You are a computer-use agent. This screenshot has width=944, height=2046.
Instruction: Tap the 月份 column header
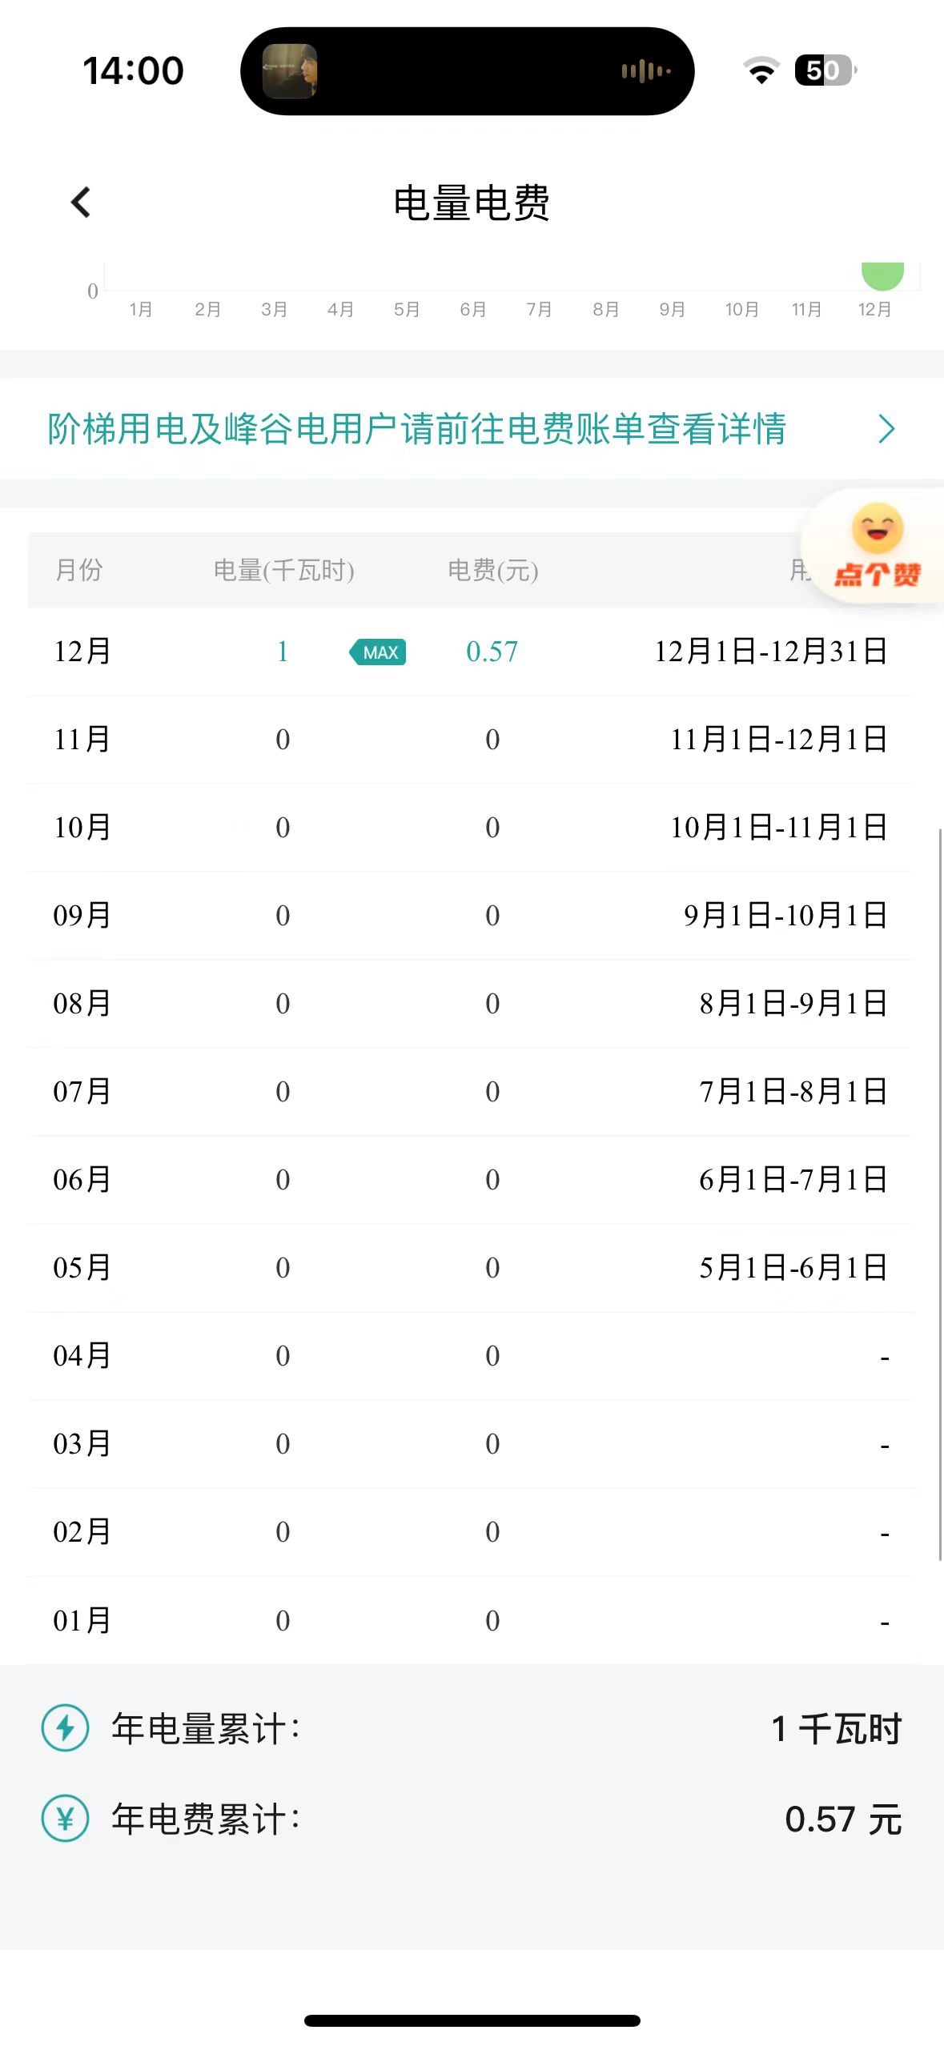point(78,570)
